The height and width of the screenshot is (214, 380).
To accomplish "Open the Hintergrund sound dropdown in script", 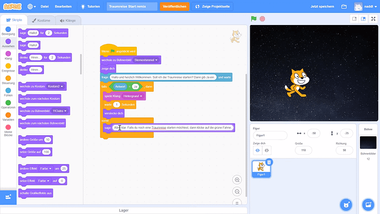I will coord(141,96).
